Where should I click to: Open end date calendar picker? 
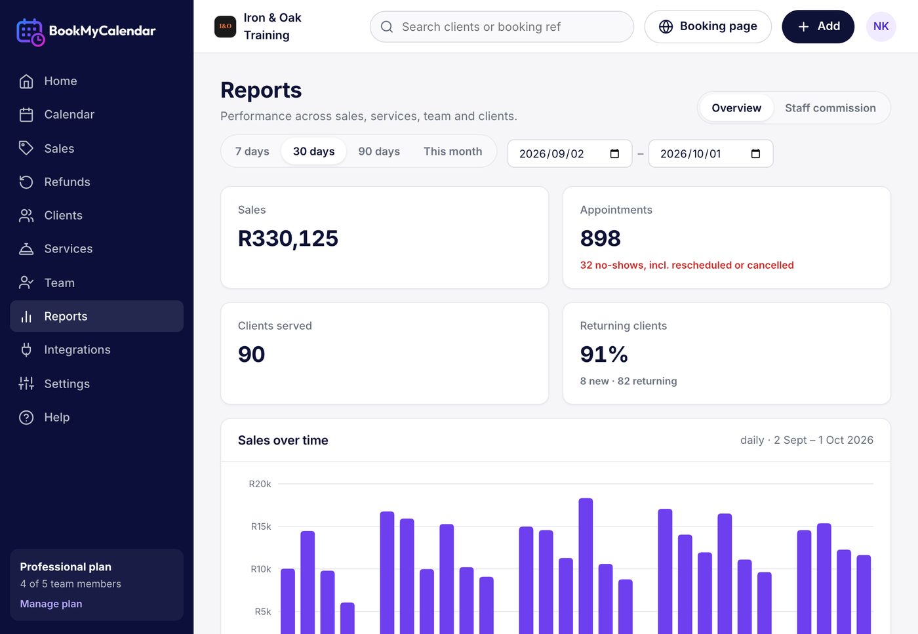[755, 153]
